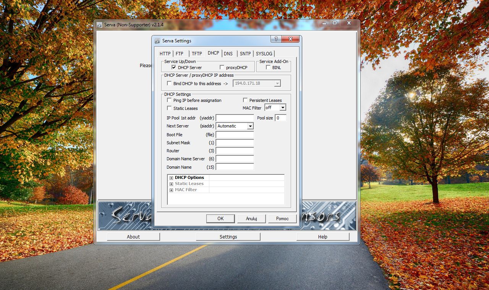Maximize the Serva main window
This screenshot has width=489, height=290.
pyautogui.click(x=334, y=23)
